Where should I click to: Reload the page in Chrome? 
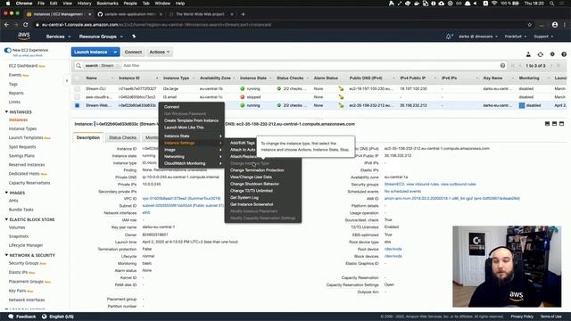coord(26,25)
